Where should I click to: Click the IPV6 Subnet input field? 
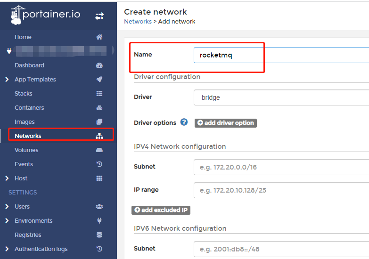tap(281, 249)
